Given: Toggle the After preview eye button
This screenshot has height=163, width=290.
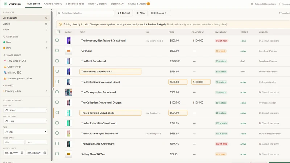Looking at the screenshot, I should (141, 13).
